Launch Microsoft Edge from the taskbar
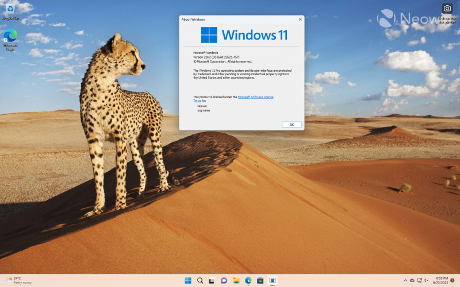Image resolution: width=460 pixels, height=287 pixels. click(x=248, y=281)
